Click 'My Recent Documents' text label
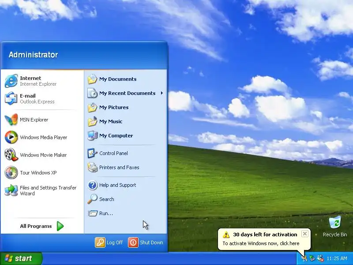353x265 pixels. pos(127,93)
